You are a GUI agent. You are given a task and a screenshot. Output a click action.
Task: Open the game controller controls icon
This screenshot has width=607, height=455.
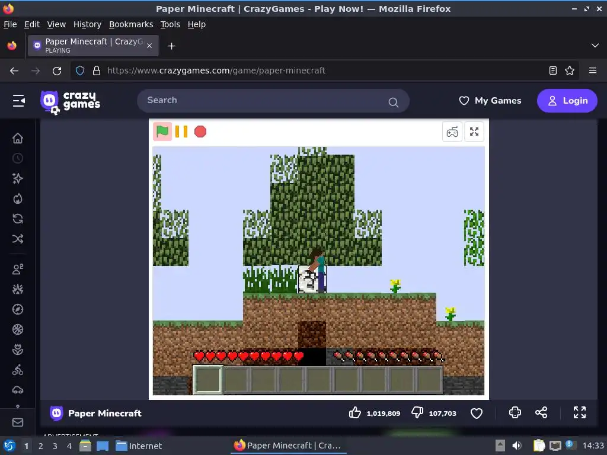click(452, 132)
